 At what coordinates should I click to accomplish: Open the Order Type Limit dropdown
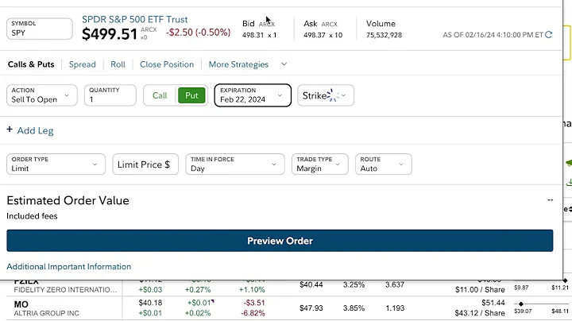click(x=56, y=164)
